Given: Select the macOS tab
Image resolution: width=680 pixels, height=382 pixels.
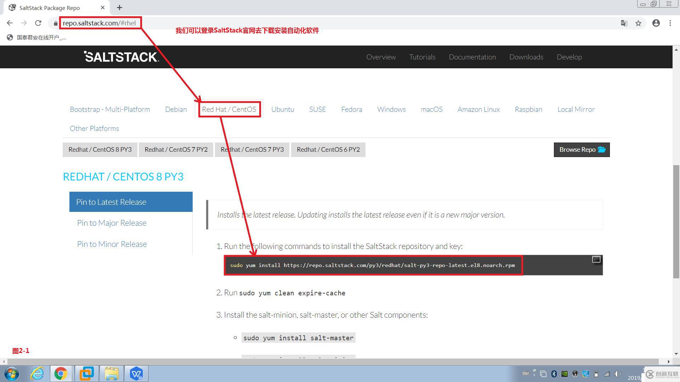Looking at the screenshot, I should coord(432,109).
